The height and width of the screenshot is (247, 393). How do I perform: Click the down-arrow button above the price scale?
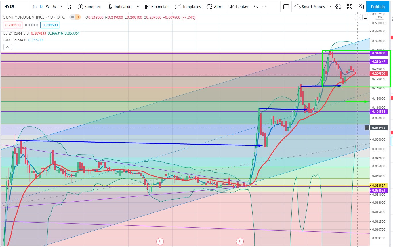coord(358,17)
